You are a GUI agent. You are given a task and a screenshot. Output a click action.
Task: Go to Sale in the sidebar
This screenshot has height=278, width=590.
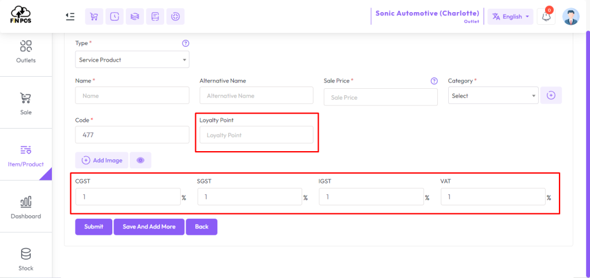tap(26, 103)
